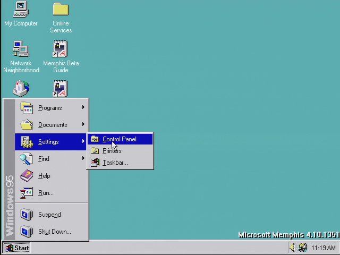Click the Find magnifying glass icon
The image size is (340, 255).
(x=26, y=159)
